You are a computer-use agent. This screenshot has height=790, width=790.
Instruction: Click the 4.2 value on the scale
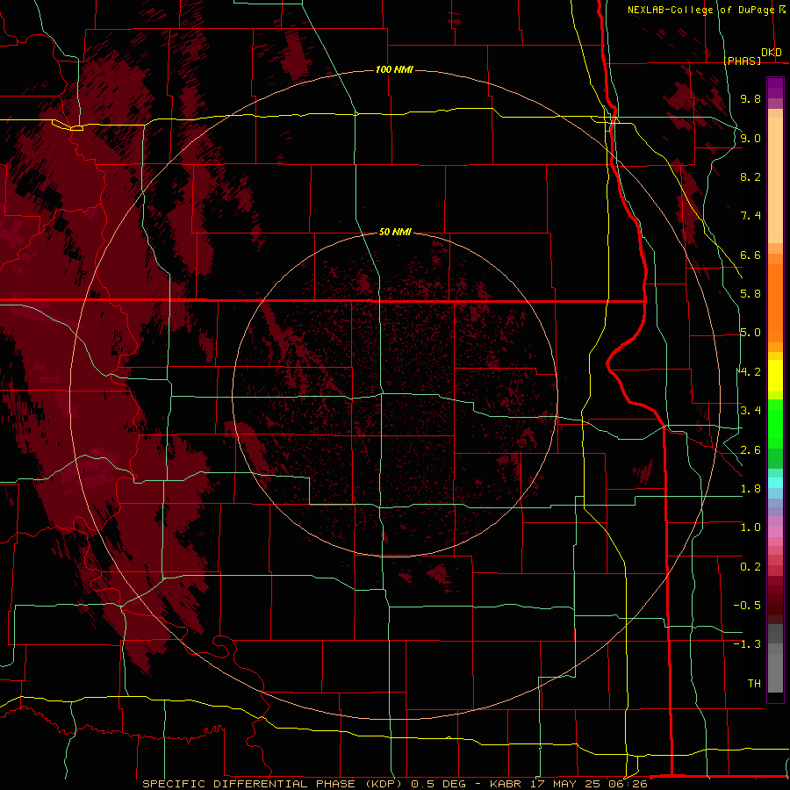coord(750,372)
